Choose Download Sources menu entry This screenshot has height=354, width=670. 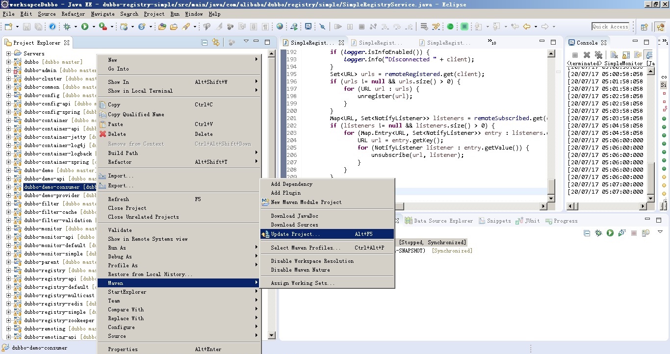(x=327, y=225)
